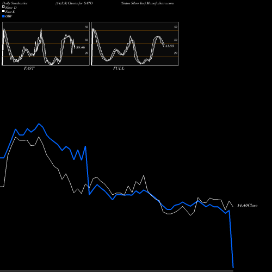Viewport: 272px width, 272px height.
Task: Click the 'Fast K' legend label
Action: (10, 12)
